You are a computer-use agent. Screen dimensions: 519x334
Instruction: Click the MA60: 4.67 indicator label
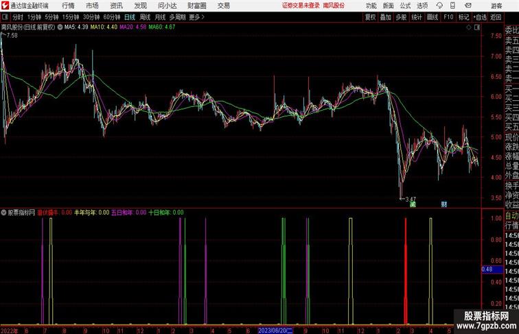(x=162, y=27)
